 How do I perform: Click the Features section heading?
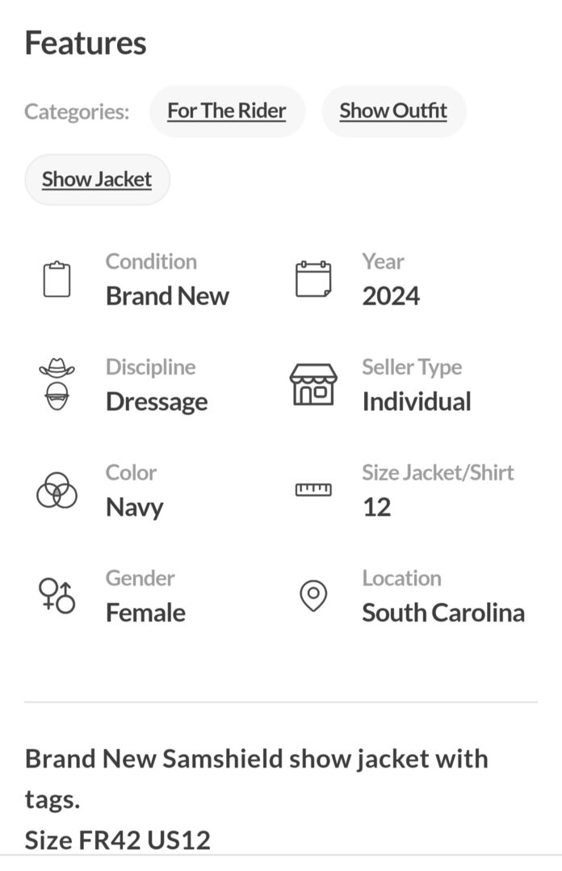tap(86, 43)
